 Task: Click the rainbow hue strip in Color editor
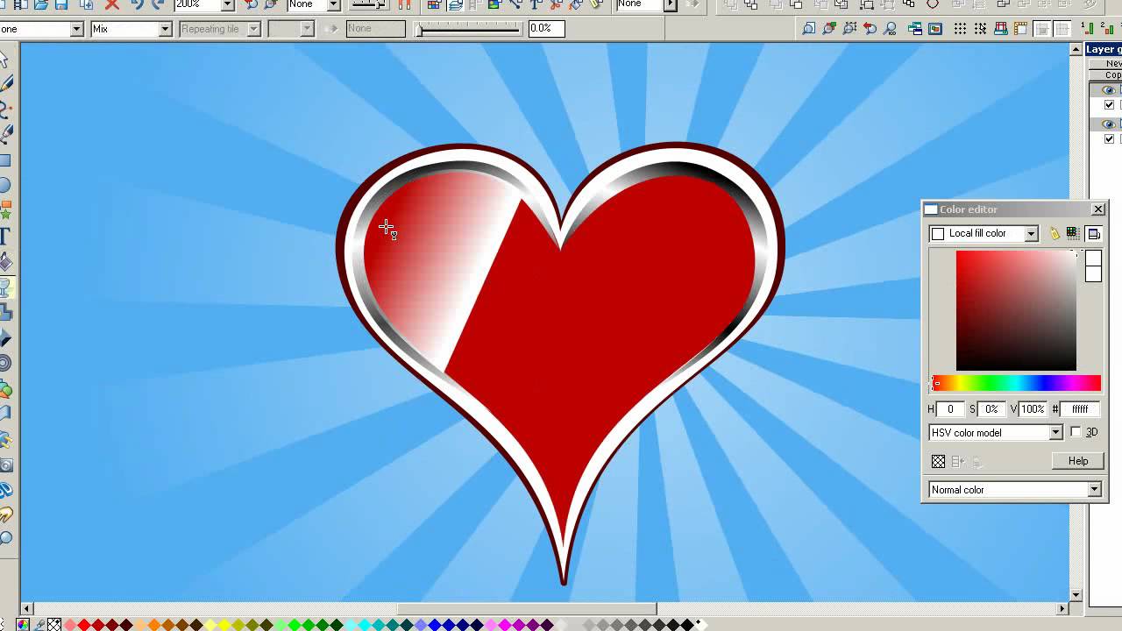(x=1018, y=383)
